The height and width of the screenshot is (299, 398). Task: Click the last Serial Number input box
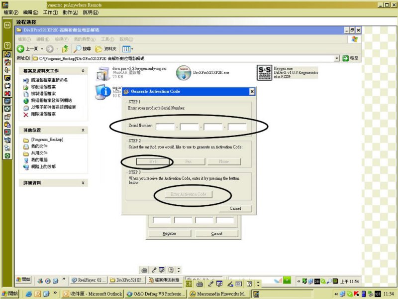point(237,127)
